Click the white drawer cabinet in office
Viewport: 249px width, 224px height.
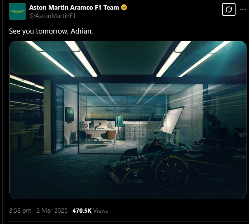pyautogui.click(x=136, y=131)
